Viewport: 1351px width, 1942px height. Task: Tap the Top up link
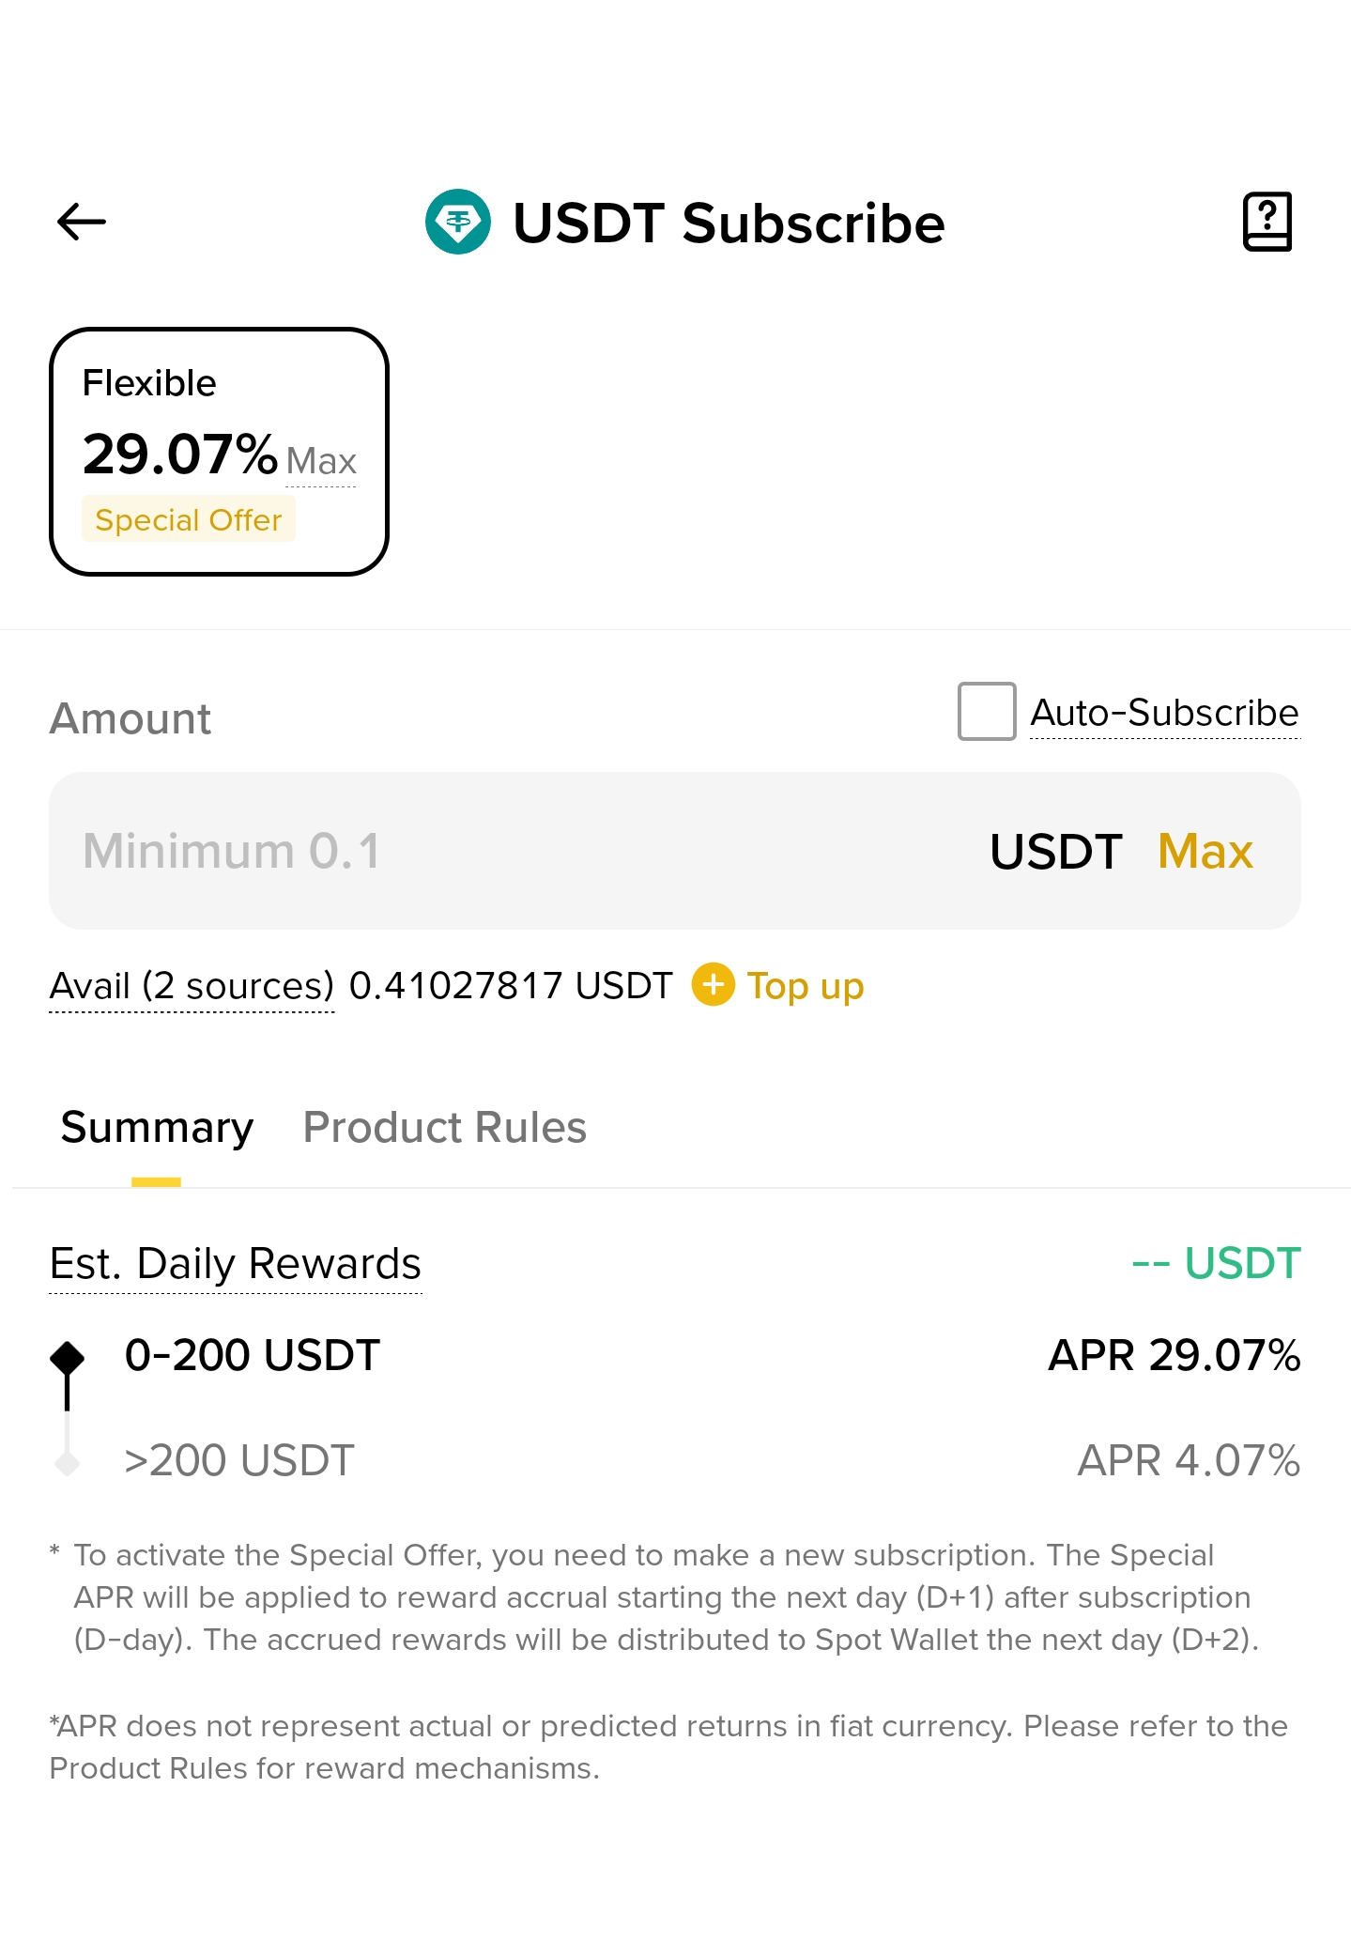[x=805, y=986]
